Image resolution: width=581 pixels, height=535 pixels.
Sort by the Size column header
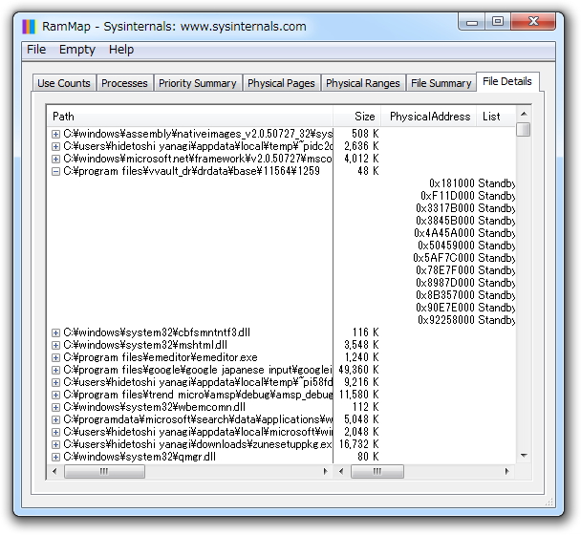click(356, 117)
